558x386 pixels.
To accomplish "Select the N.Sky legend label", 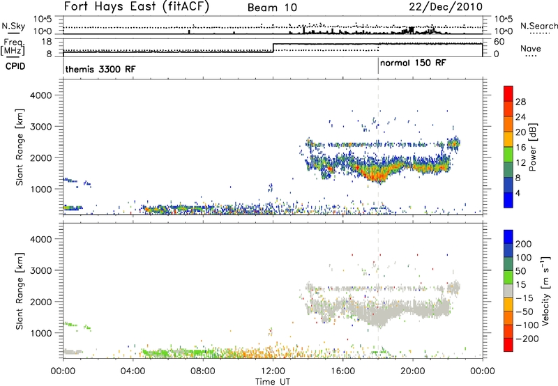I will tap(13, 26).
